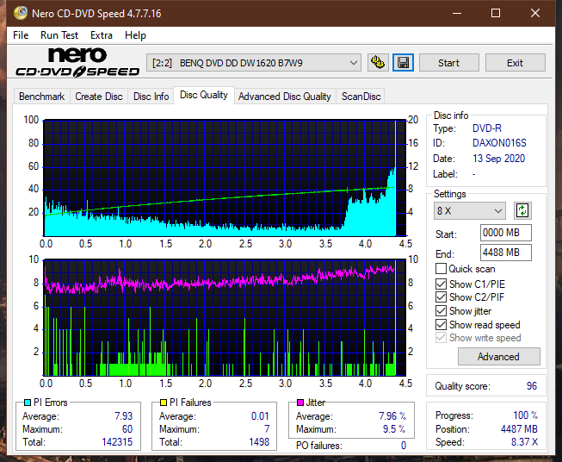Click the Show write speed checkbox
The image size is (562, 462).
[x=441, y=338]
